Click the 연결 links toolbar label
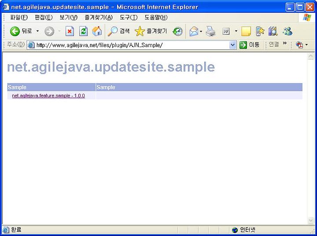This screenshot has width=317, height=236. coord(274,44)
